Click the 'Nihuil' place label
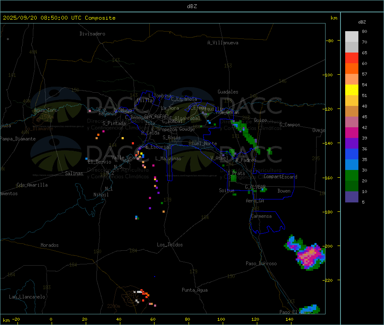The image size is (384, 325). [101, 195]
